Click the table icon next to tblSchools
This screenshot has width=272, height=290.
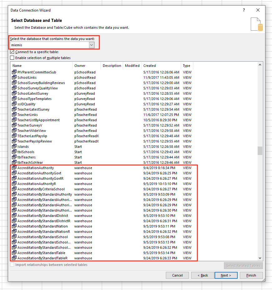14,152
